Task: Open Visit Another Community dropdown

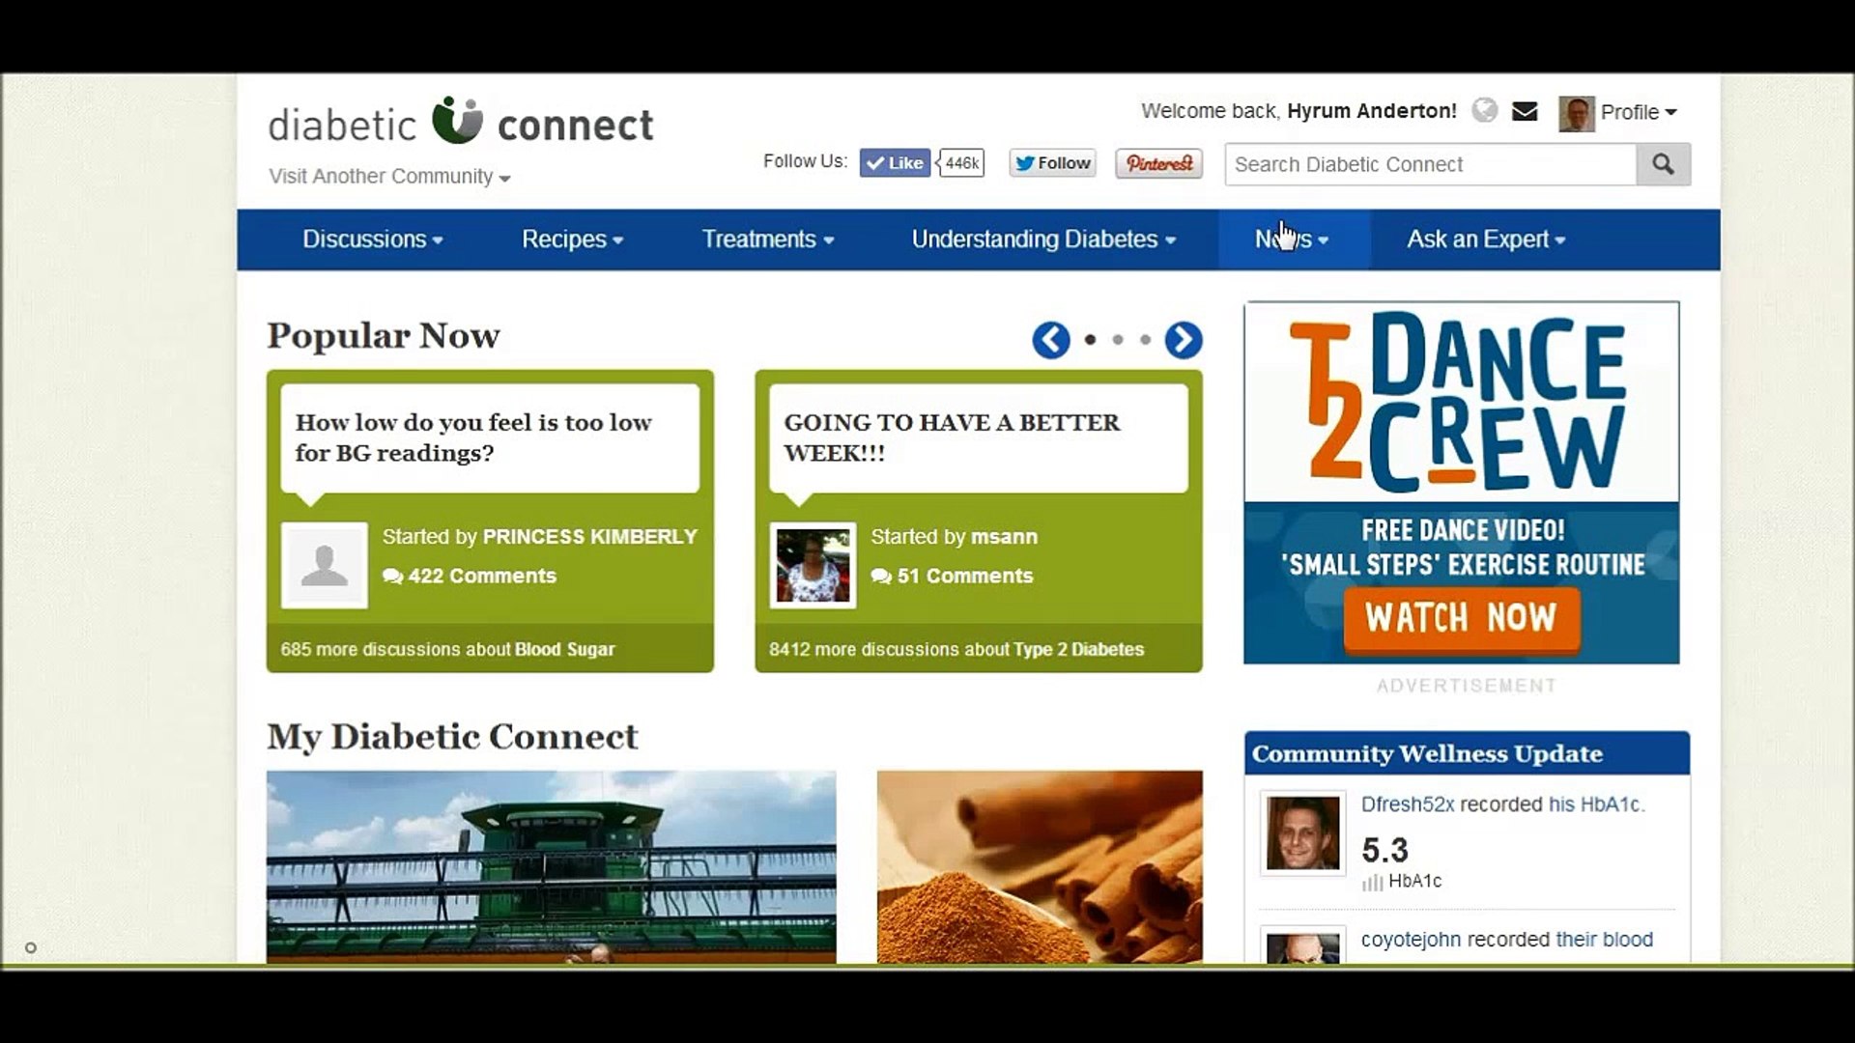Action: (x=389, y=177)
